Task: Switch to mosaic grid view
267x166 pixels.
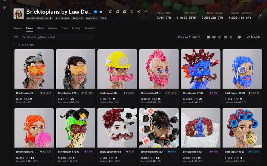Action: 219,37
